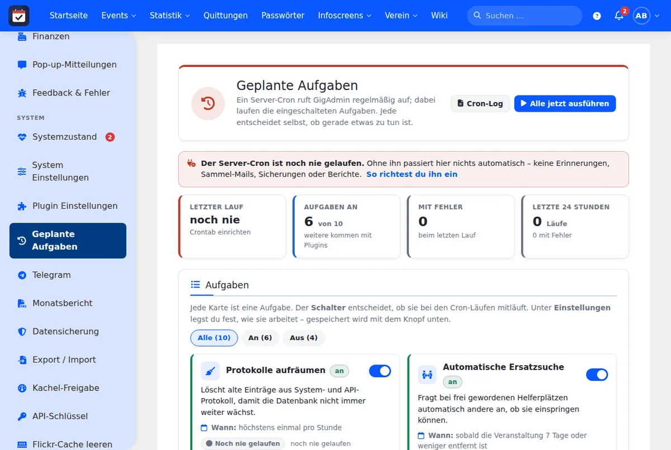Click the 'Noch nie gelaufen' status badge

243,444
